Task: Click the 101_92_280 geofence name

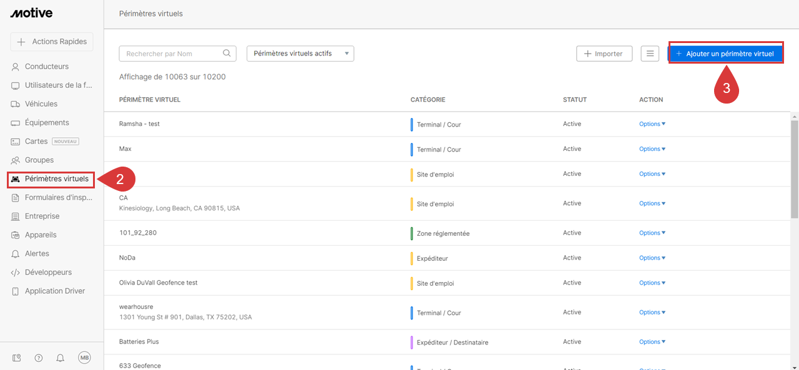Action: tap(138, 233)
